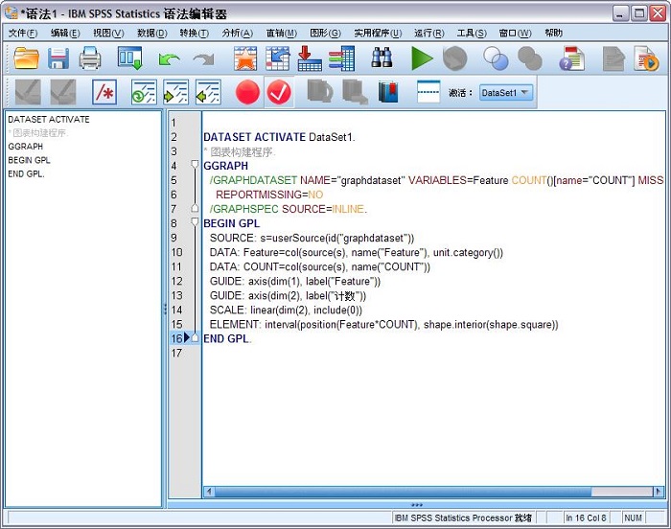Click the Go to Data icon with the red star
Viewport: 671px width, 529px height.
coord(245,59)
